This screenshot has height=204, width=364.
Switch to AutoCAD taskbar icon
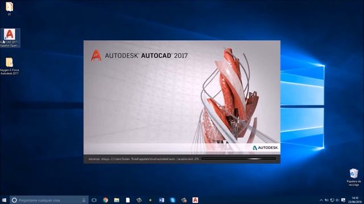click(x=195, y=200)
